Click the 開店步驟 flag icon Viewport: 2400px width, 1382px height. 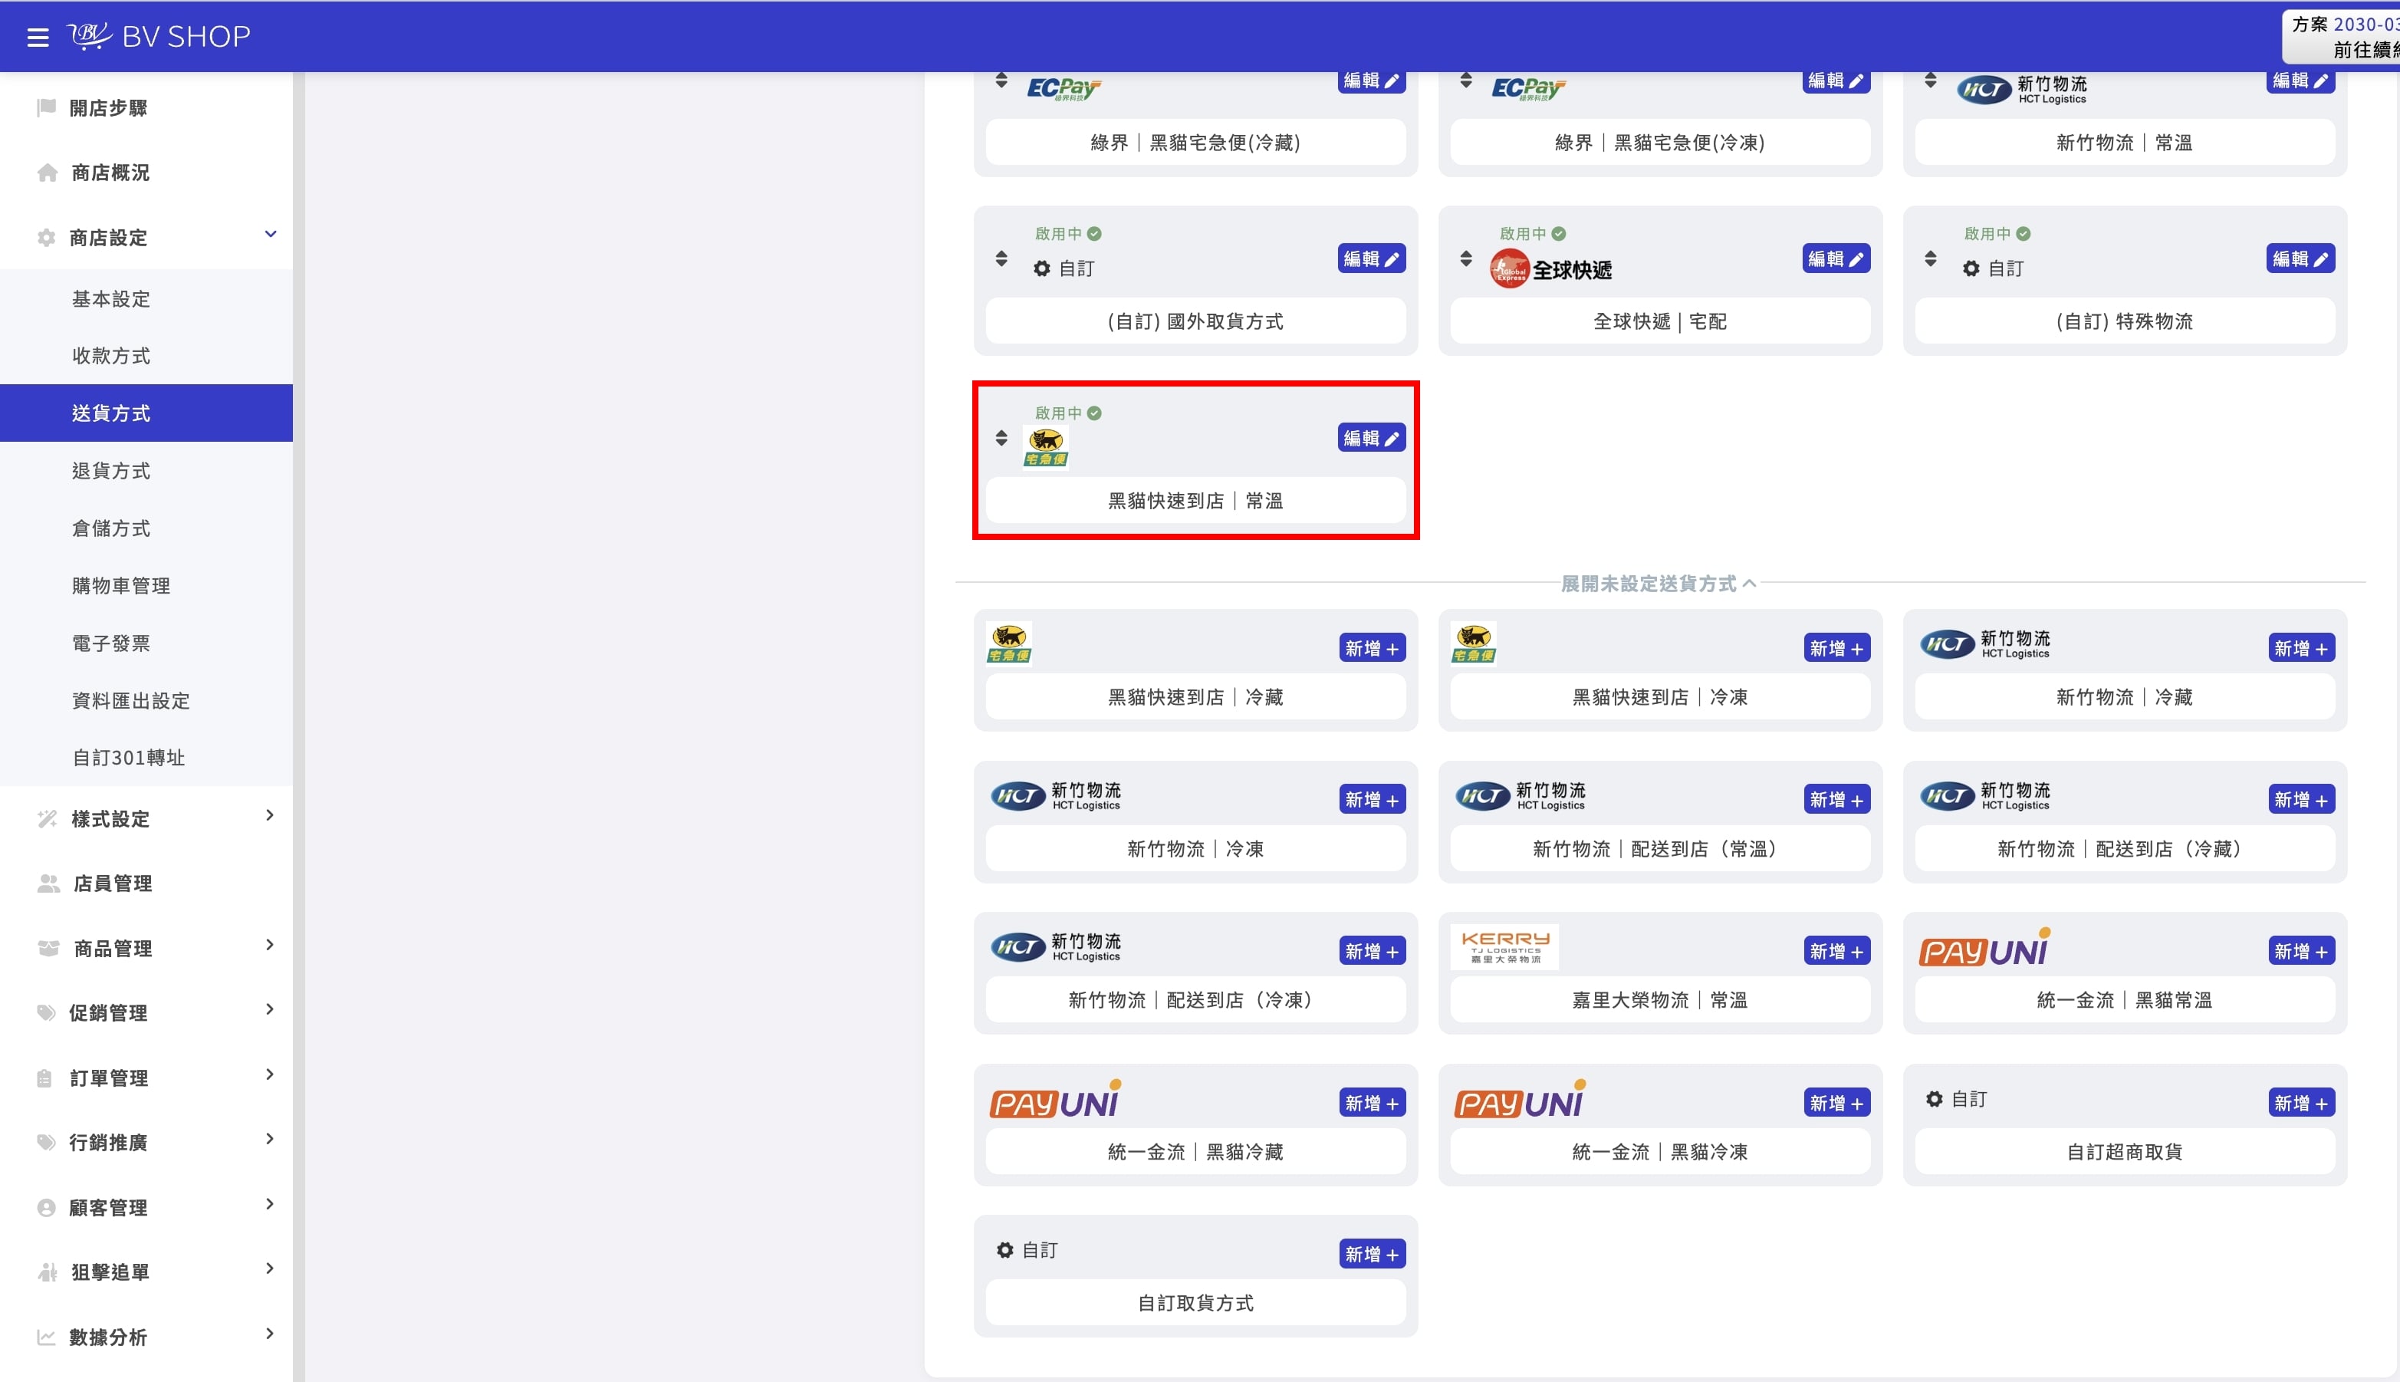pyautogui.click(x=45, y=108)
